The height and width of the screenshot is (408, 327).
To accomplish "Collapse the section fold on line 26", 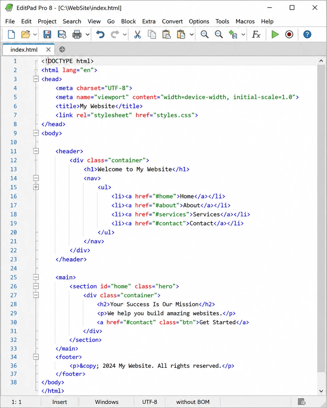I will pos(36,286).
